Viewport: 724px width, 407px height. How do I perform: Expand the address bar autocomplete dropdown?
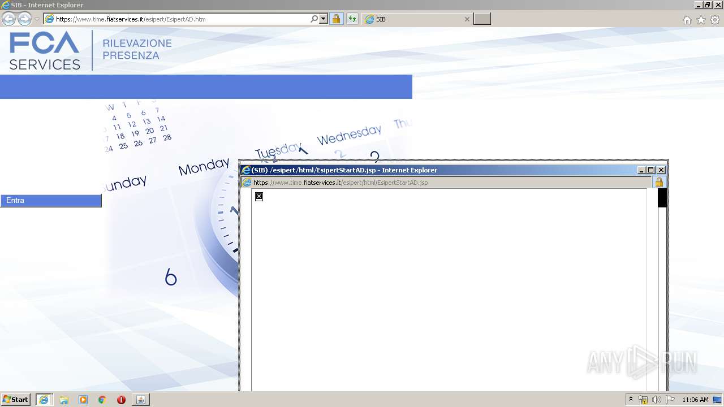point(324,19)
